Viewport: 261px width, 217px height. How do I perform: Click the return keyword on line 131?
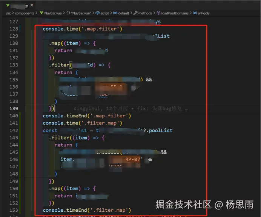(63, 51)
